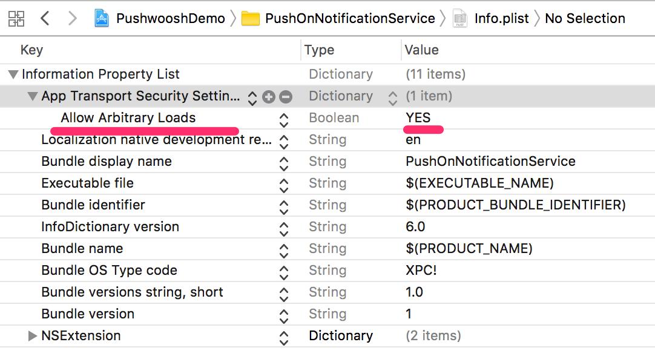Expand the NSExtension disclosure triangle

32,336
